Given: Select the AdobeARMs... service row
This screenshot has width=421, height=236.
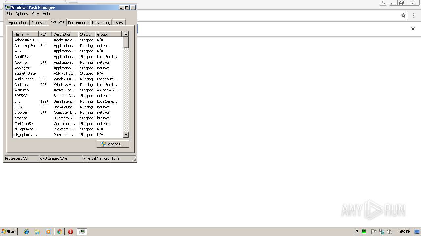Looking at the screenshot, I should coord(68,40).
